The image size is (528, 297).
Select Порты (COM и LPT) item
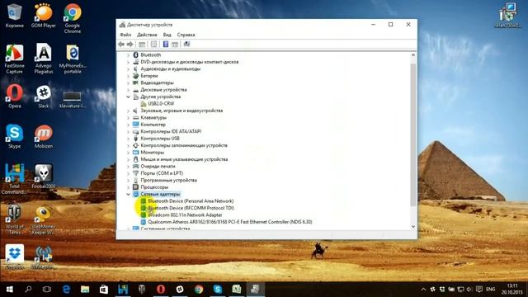162,173
